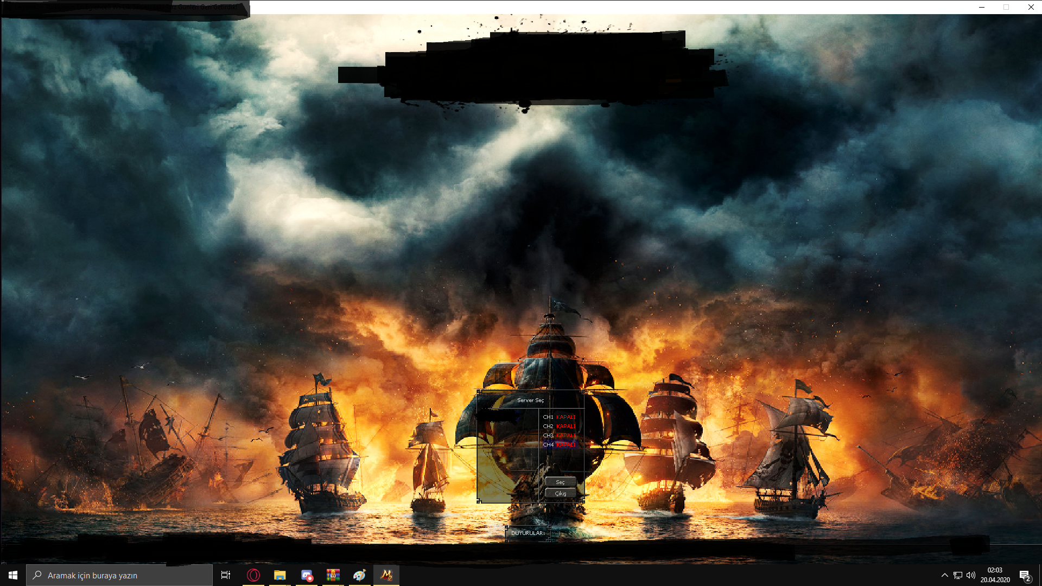Open the volume control tray icon
This screenshot has width=1042, height=586.
[971, 575]
